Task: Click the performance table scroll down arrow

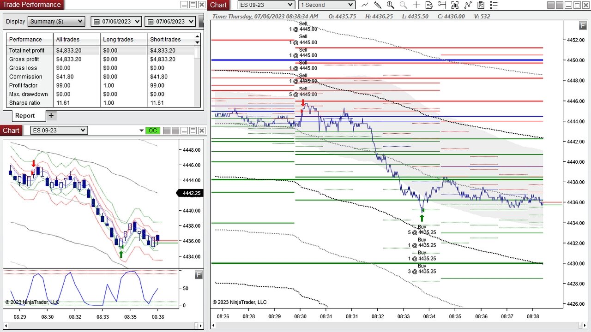Action: 198,42
